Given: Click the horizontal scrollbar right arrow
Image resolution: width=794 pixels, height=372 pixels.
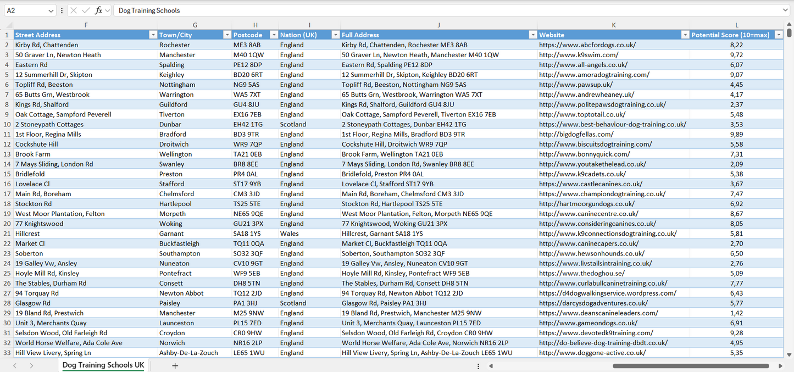Looking at the screenshot, I should coord(780,366).
